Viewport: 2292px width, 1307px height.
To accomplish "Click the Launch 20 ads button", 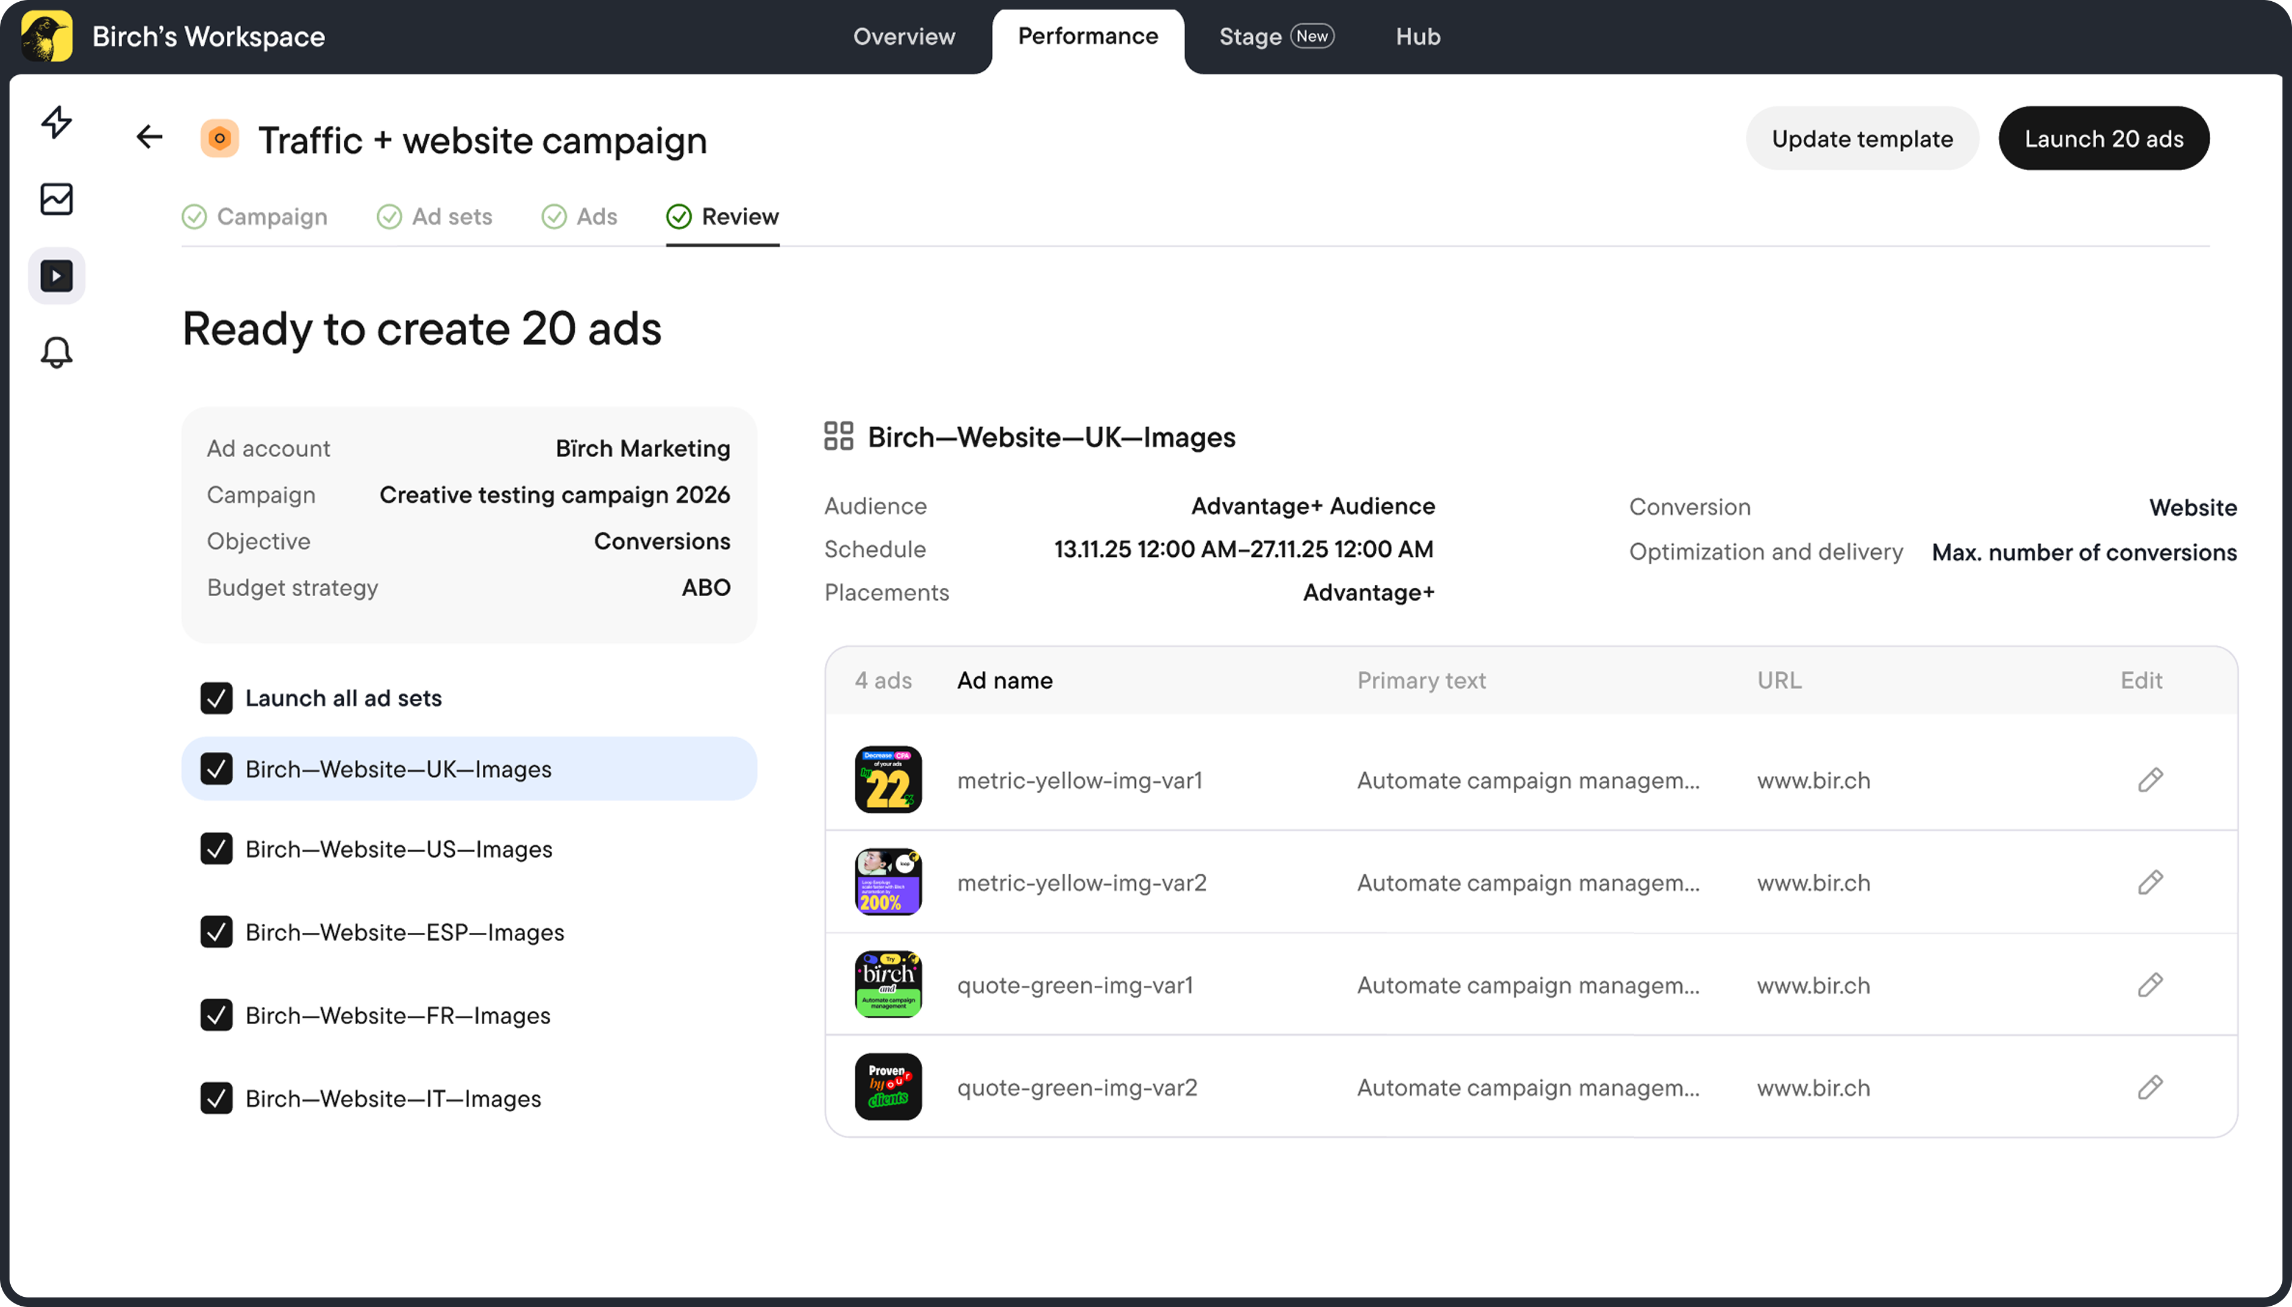I will click(2103, 139).
